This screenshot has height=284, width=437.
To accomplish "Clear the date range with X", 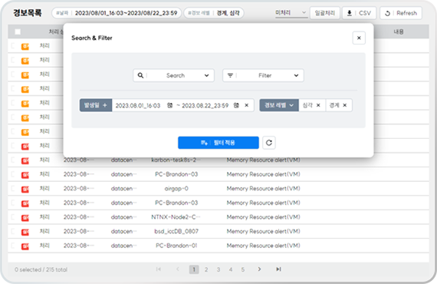I will (x=246, y=105).
